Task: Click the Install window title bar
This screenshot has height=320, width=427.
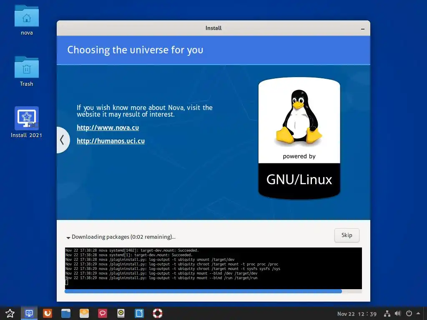Action: 213,28
